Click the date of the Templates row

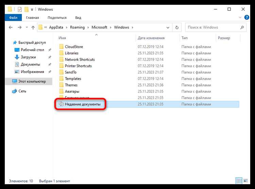click(150, 79)
